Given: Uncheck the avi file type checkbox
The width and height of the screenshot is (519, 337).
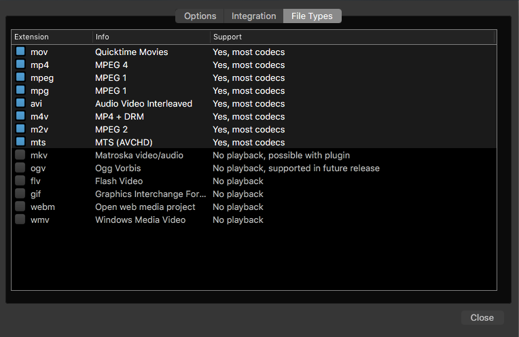Looking at the screenshot, I should coord(20,103).
